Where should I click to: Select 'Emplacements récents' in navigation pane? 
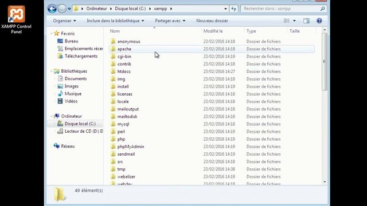[80, 49]
